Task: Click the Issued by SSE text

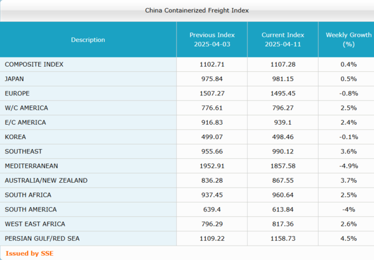Action: [x=24, y=253]
